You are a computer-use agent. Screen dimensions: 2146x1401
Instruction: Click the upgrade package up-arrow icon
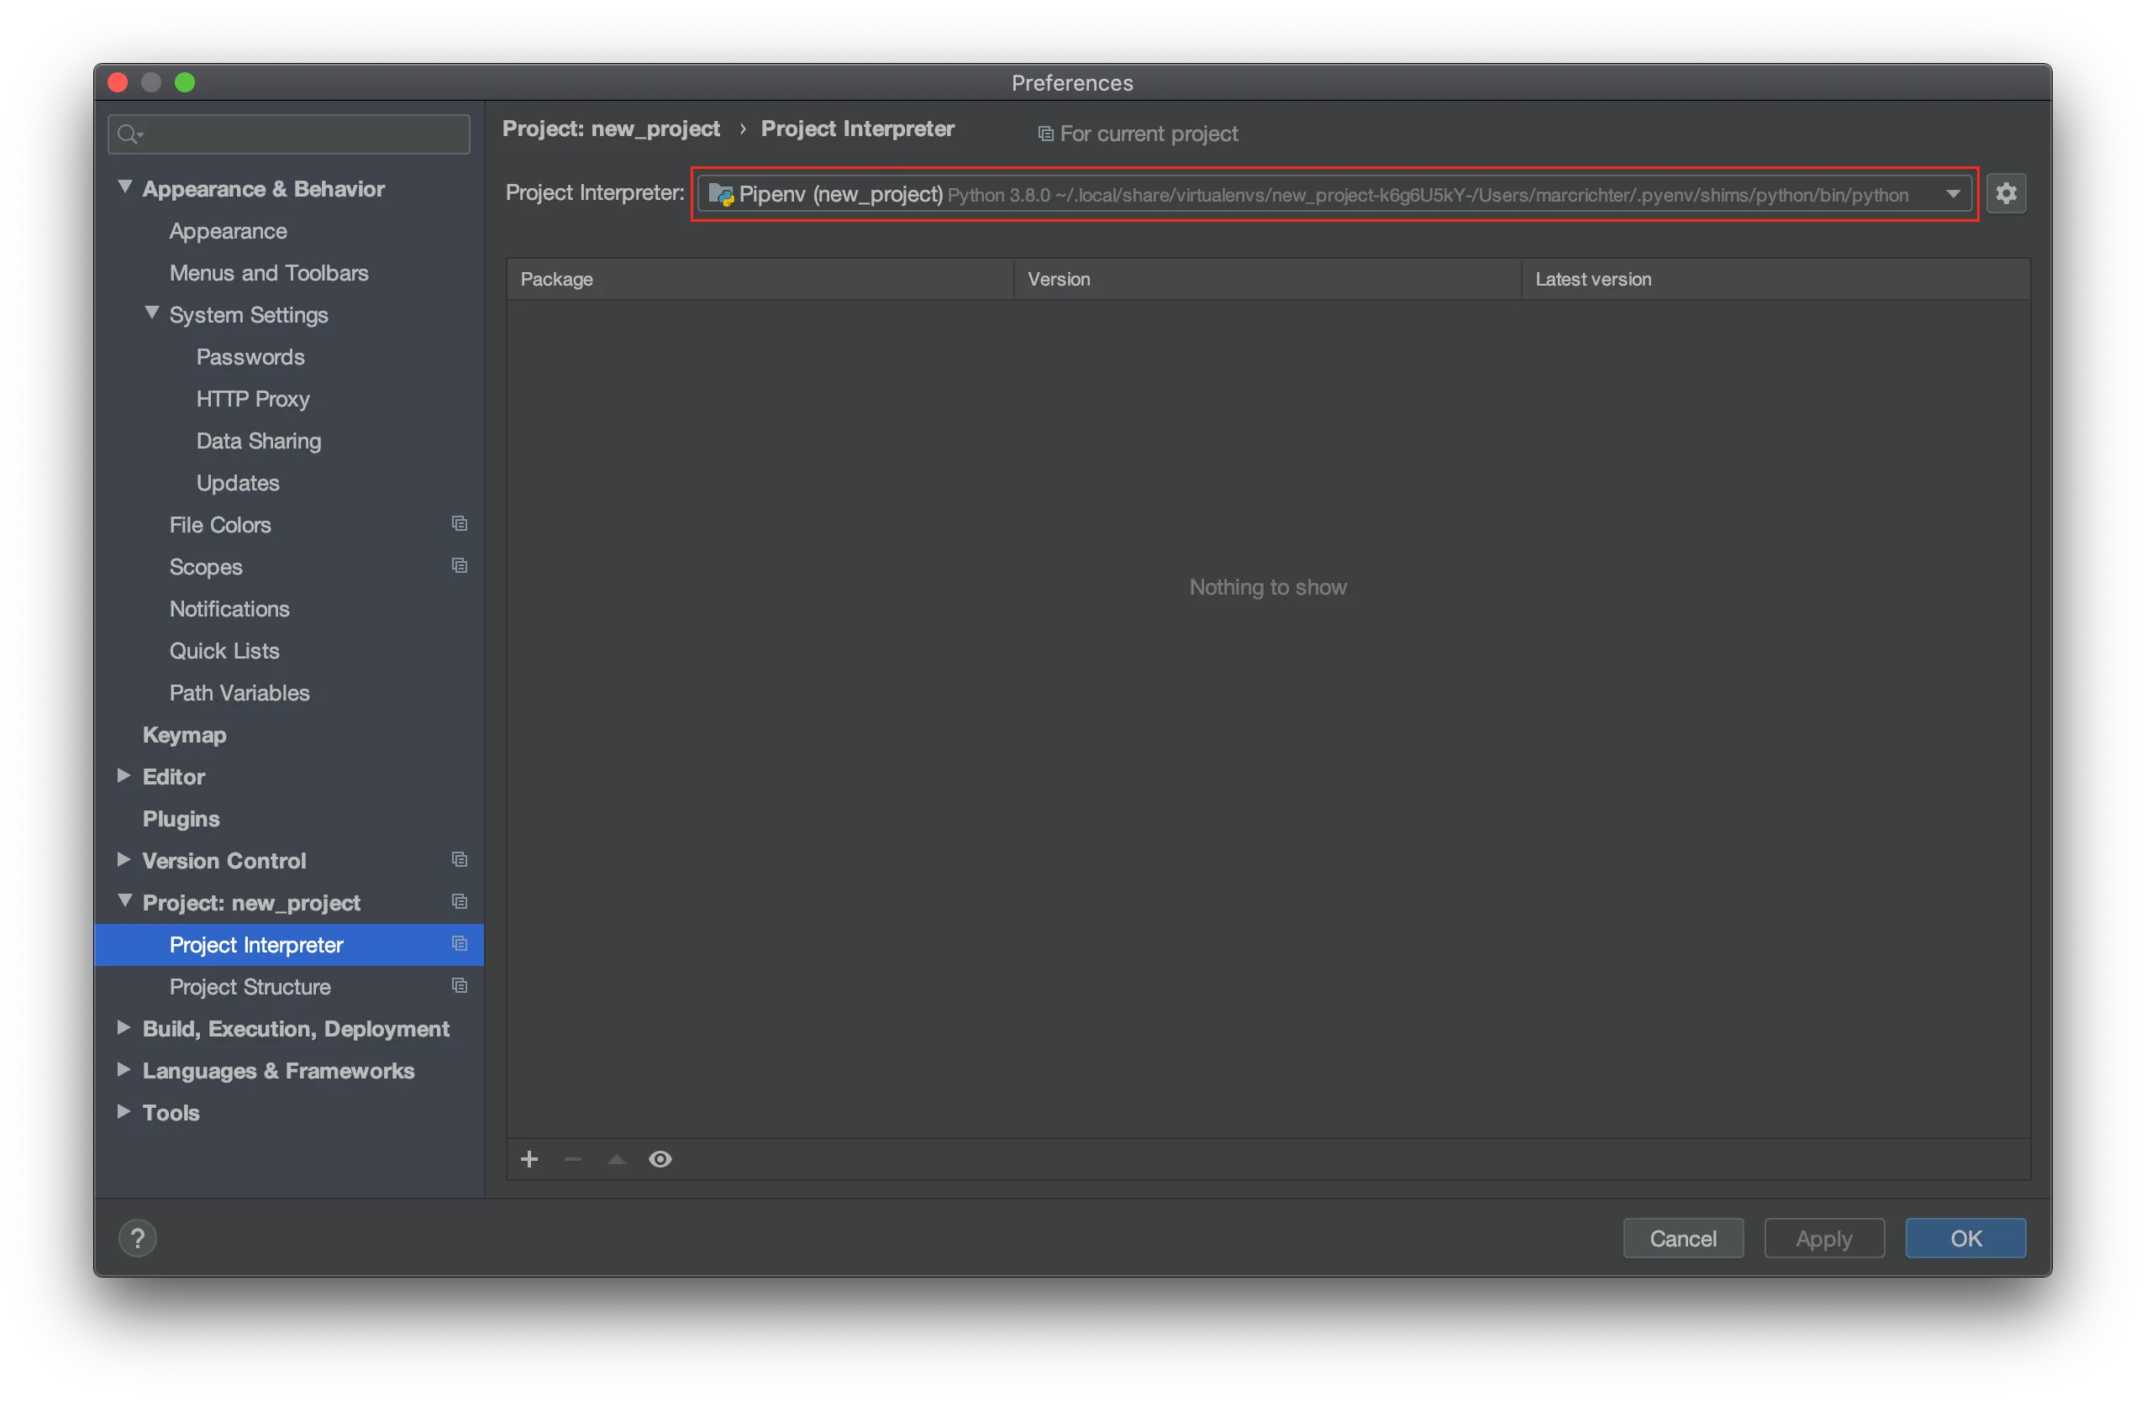point(617,1159)
